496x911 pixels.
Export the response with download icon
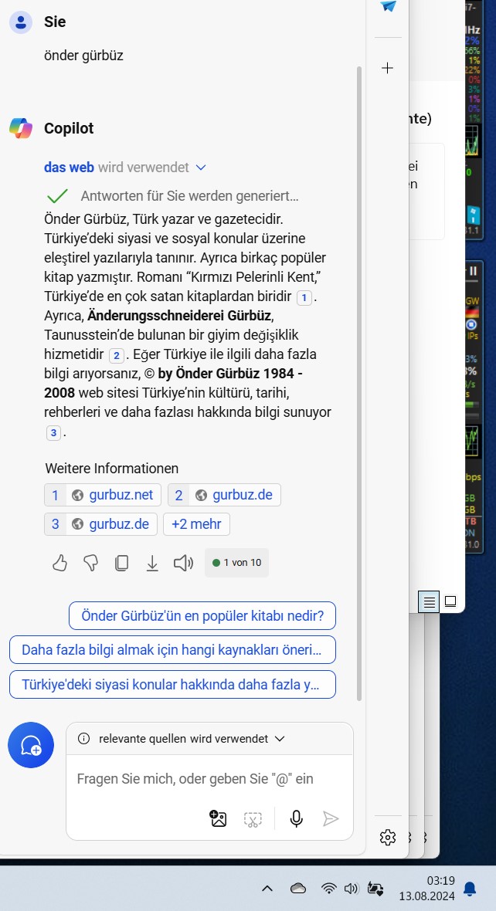point(151,562)
